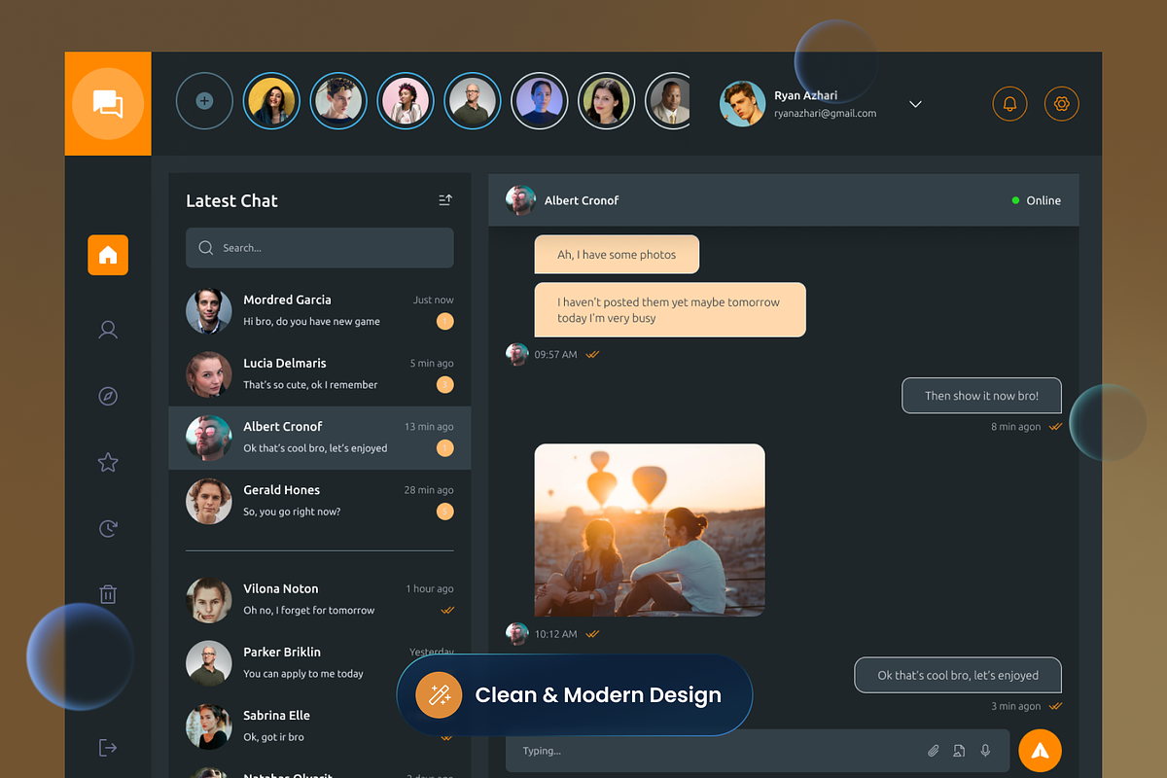Open notifications bell icon
The image size is (1167, 778).
coord(1009,103)
